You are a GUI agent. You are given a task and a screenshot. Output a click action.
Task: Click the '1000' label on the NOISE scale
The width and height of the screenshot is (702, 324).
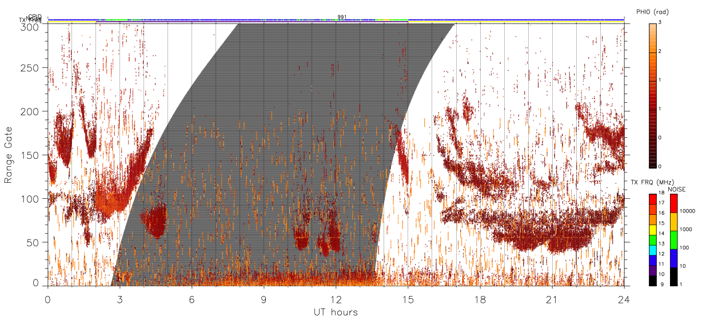687,229
